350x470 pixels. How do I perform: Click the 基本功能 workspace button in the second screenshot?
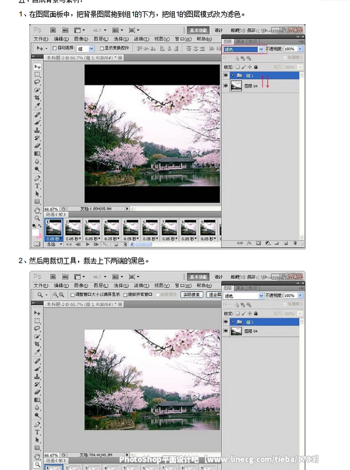(198, 277)
